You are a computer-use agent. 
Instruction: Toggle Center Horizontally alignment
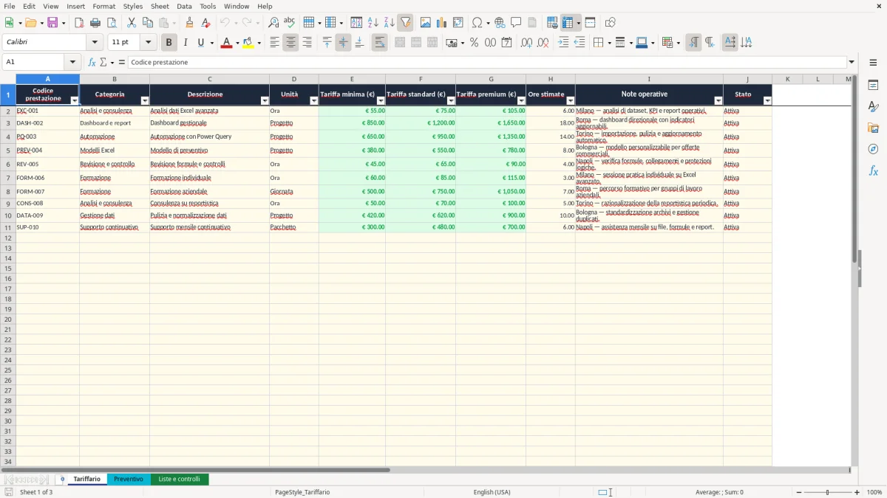pos(290,43)
